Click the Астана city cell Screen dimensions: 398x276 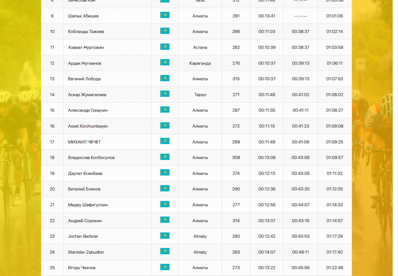click(200, 47)
